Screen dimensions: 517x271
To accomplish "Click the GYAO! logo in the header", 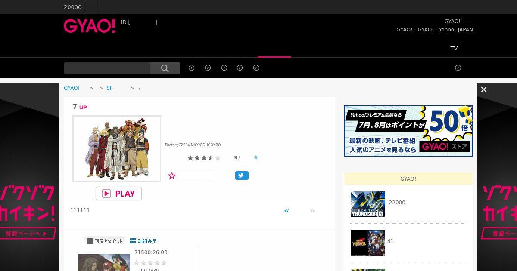I will pos(89,26).
